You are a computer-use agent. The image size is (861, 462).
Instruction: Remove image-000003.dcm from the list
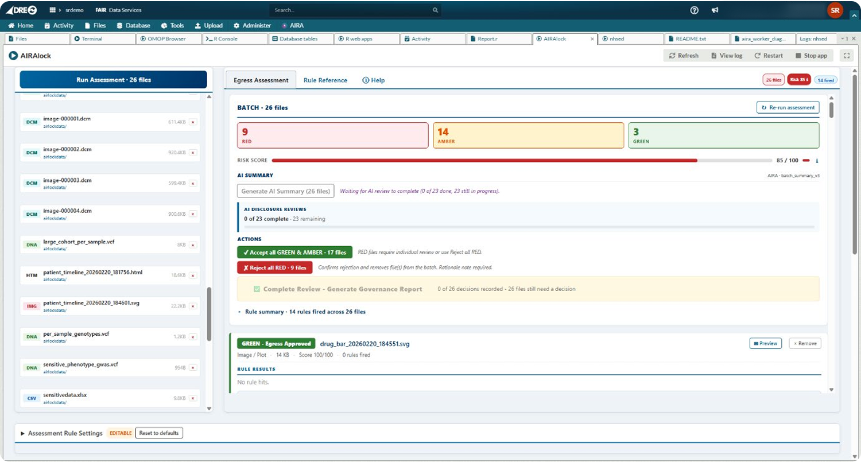(x=193, y=183)
